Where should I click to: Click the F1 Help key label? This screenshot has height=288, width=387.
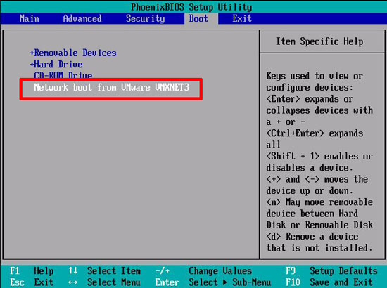32,270
